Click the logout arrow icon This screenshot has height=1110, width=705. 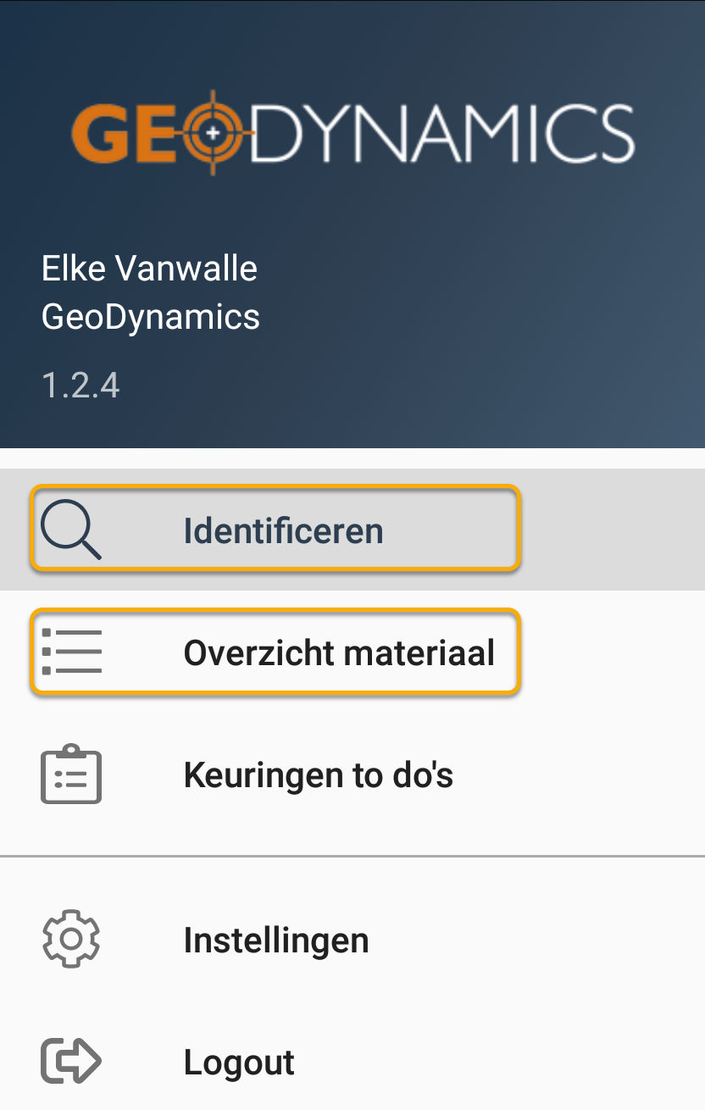point(71,1061)
